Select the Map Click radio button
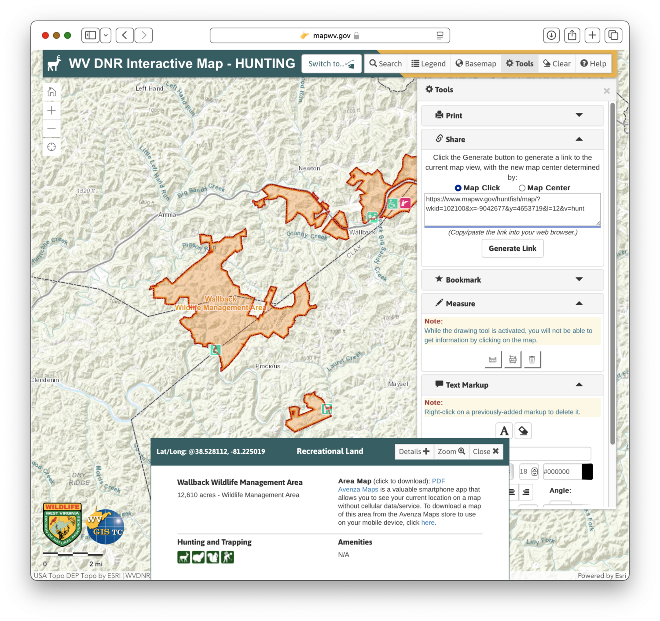The image size is (660, 621). 458,188
